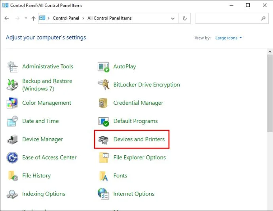Image resolution: width=273 pixels, height=211 pixels.
Task: Expand the View by Large icons dropdown
Action: pos(229,38)
